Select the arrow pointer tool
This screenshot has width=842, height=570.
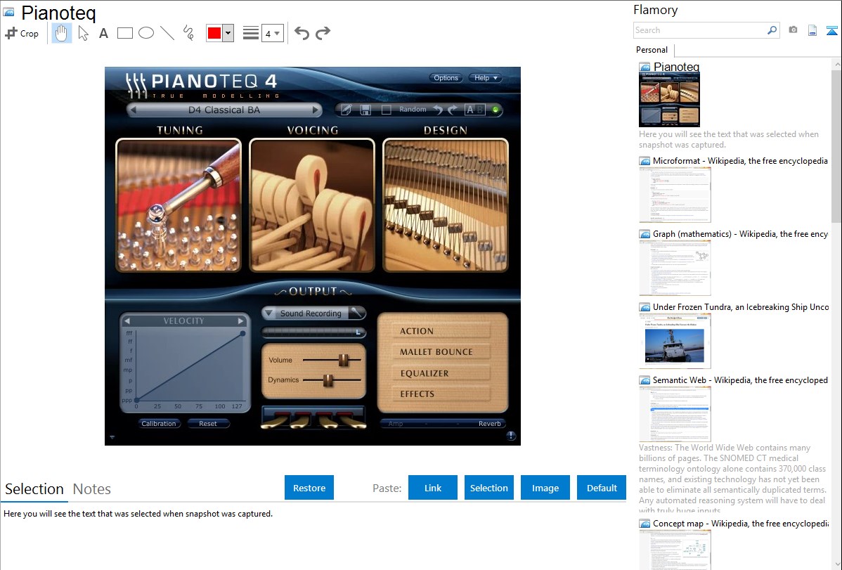(x=83, y=33)
